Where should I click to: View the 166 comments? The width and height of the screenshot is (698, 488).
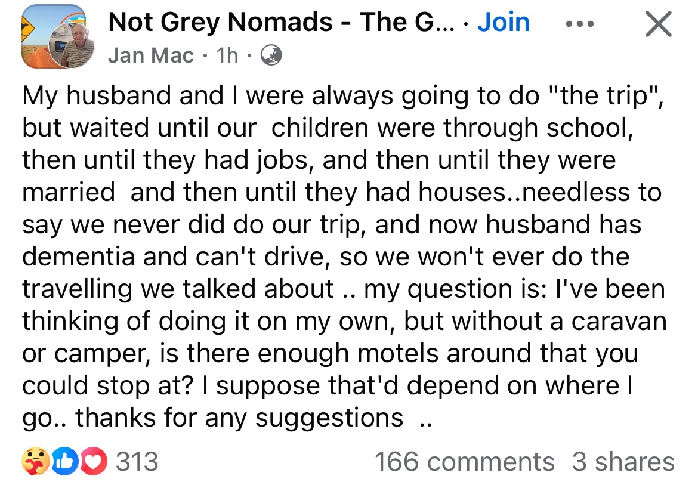pos(464,462)
